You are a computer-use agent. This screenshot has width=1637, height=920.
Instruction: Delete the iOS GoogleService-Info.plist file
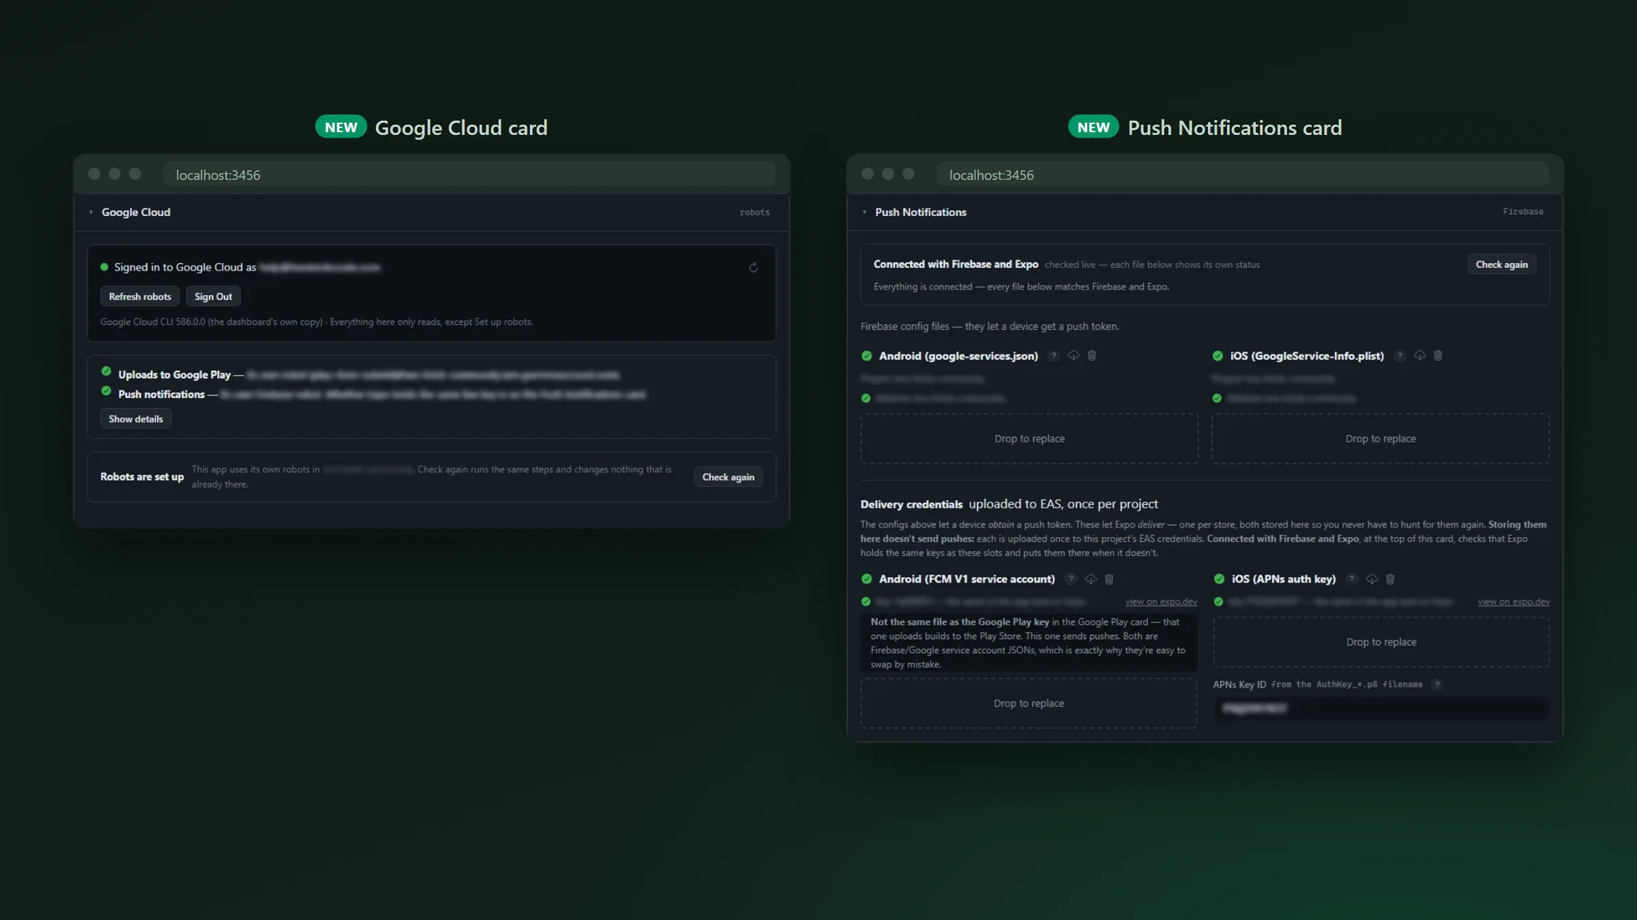1438,356
